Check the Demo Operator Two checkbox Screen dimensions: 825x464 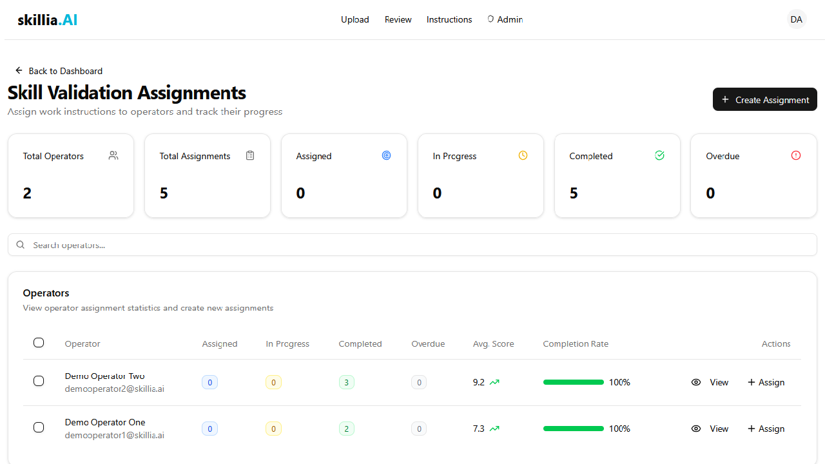click(39, 381)
